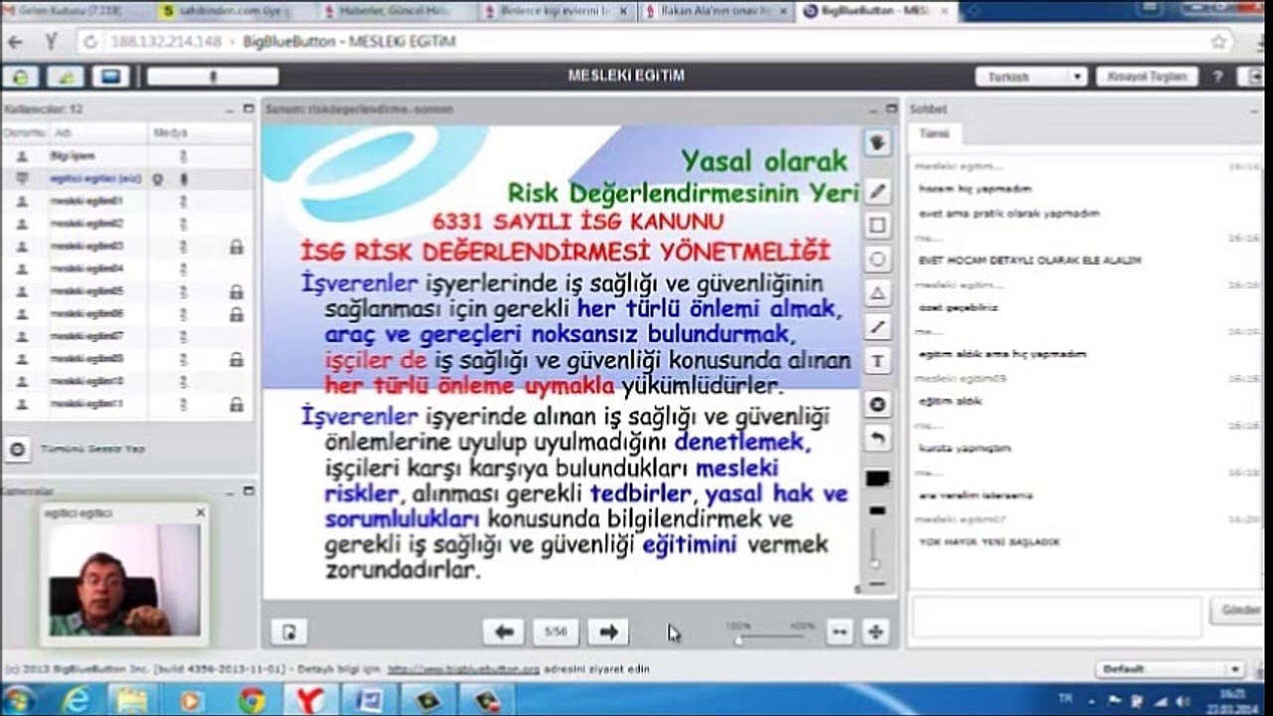
Task: Click the settings gear in users panel
Action: click(17, 449)
